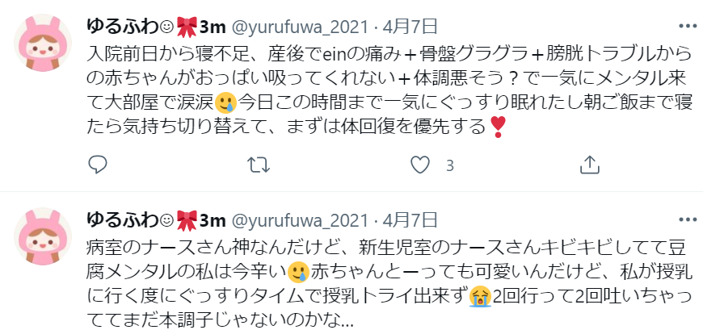
Task: Click the like count 3
Action: point(450,165)
